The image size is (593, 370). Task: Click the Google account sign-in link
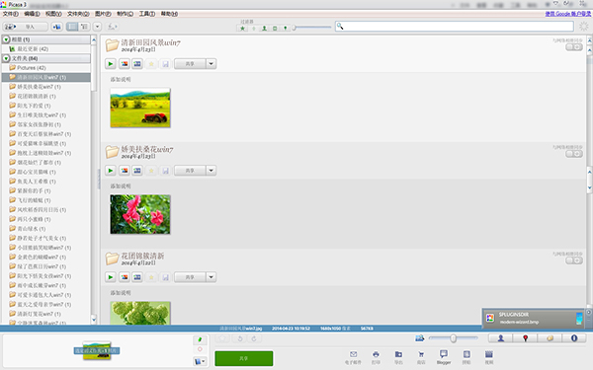[567, 14]
